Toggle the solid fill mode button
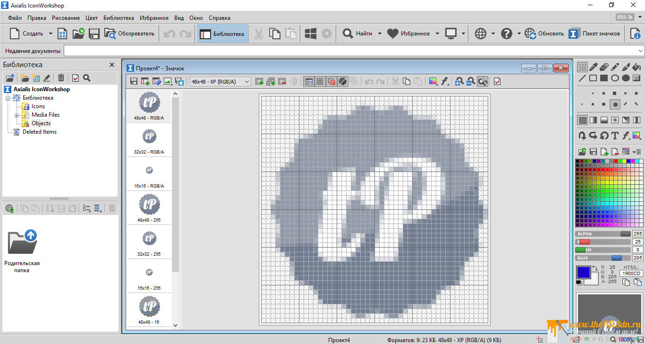This screenshot has height=344, width=645. [583, 120]
